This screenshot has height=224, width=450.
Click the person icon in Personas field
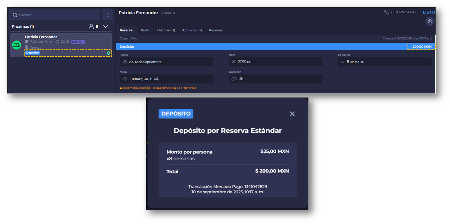point(343,62)
